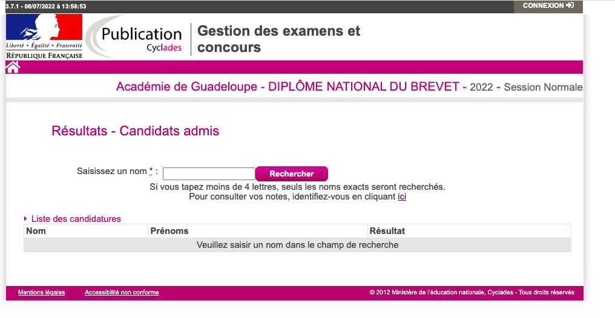The image size is (615, 318).
Task: Click the Nom column header
Action: click(36, 231)
